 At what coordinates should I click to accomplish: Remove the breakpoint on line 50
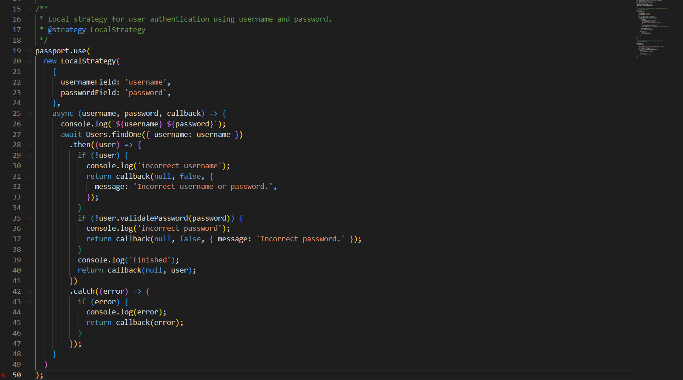(x=4, y=375)
